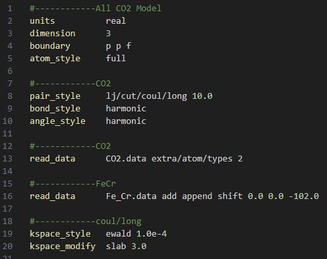Click the 'p p f' boundary value
The height and width of the screenshot is (259, 327).
[x=119, y=46]
